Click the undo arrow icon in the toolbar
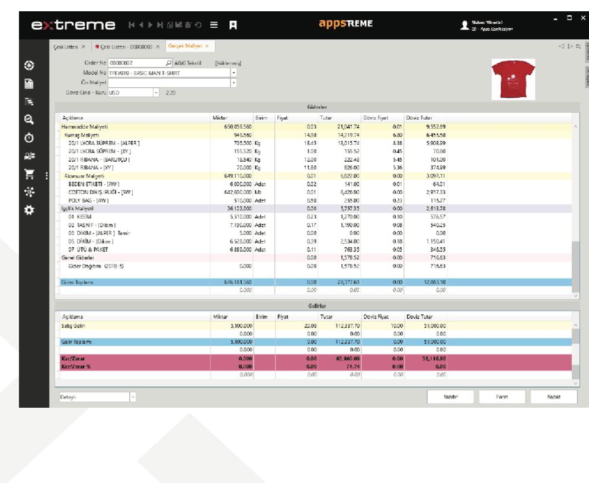Image resolution: width=589 pixels, height=483 pixels. [199, 25]
